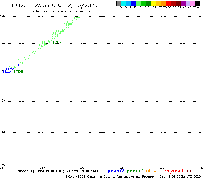Click the '1706' pass time label

(x=18, y=72)
